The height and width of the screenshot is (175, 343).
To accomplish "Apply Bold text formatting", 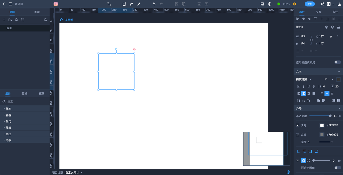I will click(x=299, y=86).
